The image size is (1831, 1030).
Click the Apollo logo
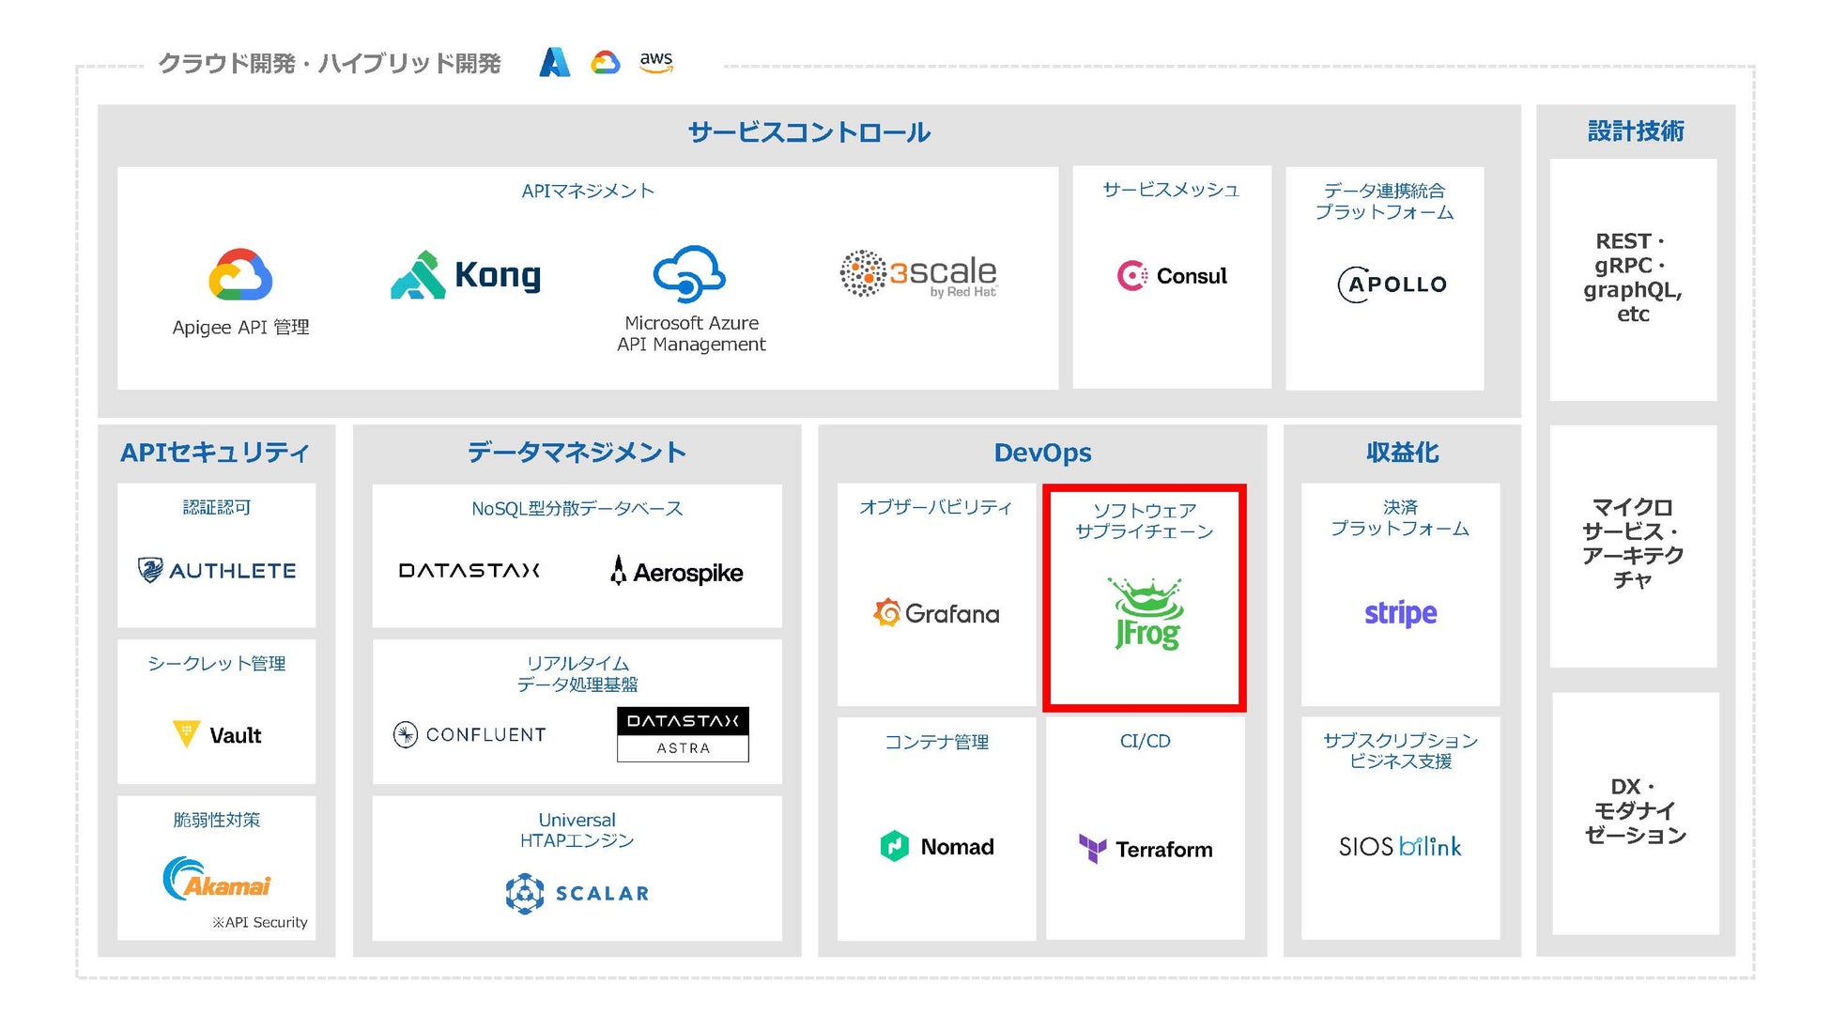coord(1392,284)
